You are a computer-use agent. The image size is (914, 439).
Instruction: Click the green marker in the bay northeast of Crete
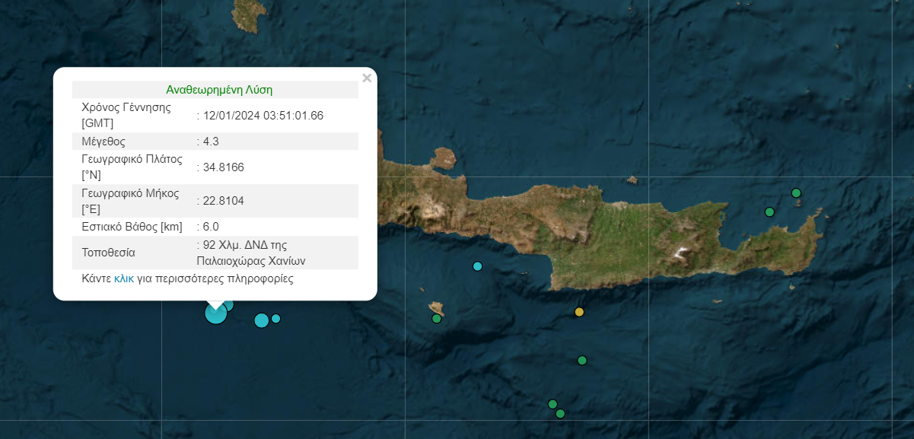(769, 212)
